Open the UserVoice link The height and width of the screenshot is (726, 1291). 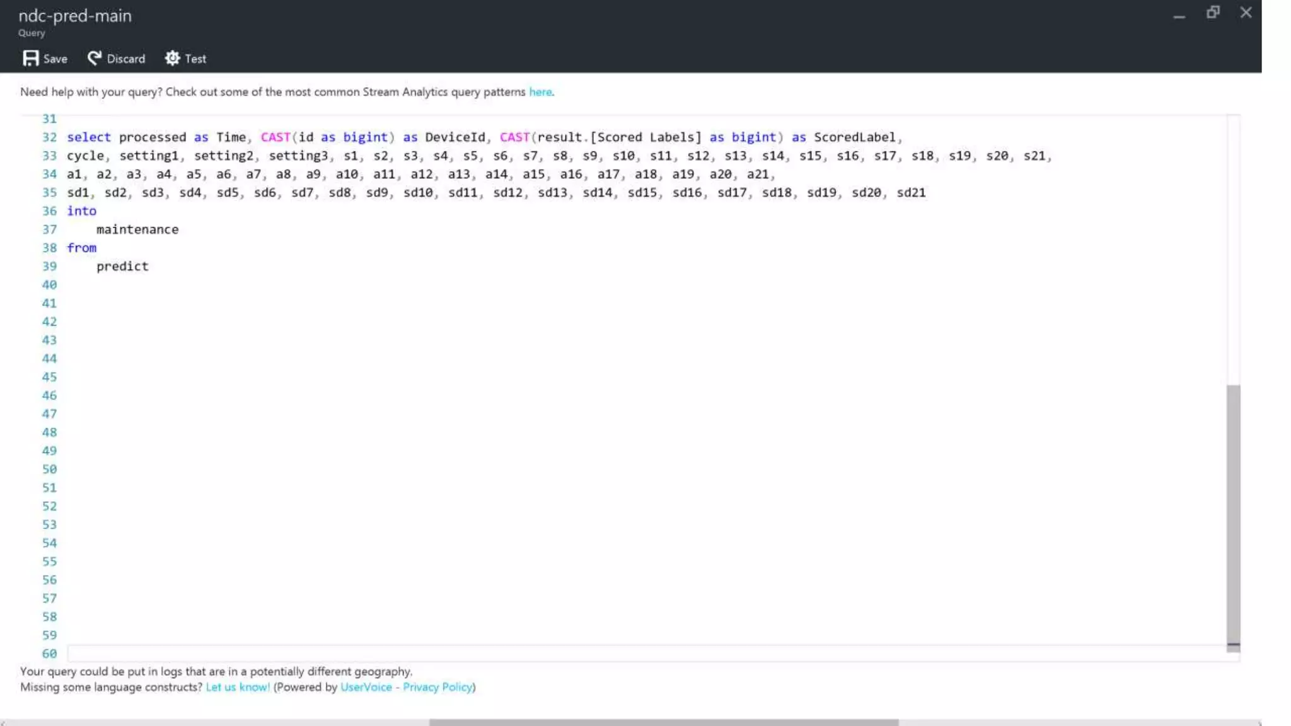point(366,688)
